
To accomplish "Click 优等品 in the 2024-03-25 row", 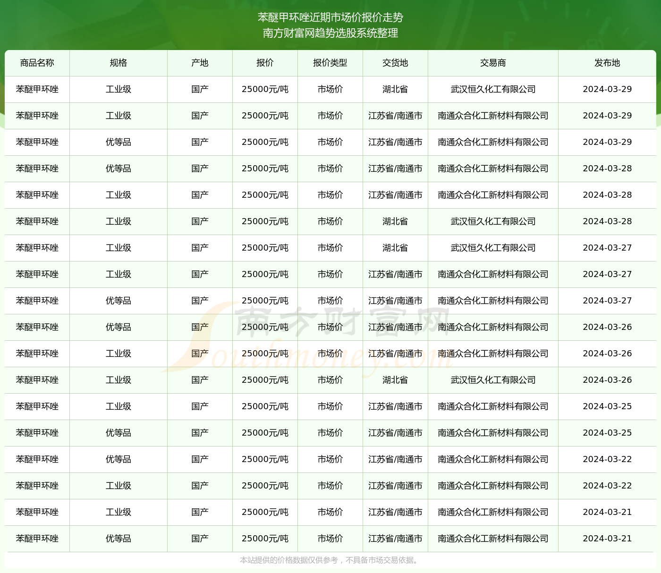I will [x=119, y=433].
